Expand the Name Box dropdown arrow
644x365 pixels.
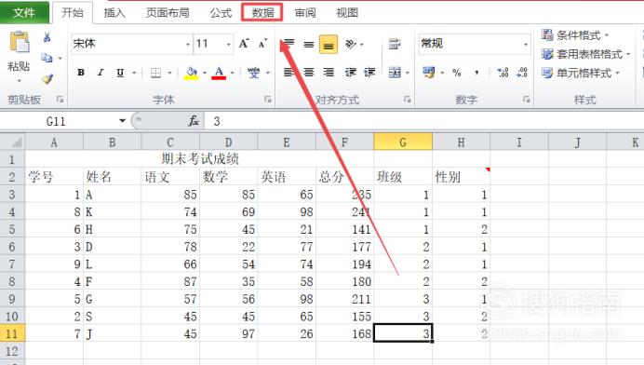click(122, 121)
